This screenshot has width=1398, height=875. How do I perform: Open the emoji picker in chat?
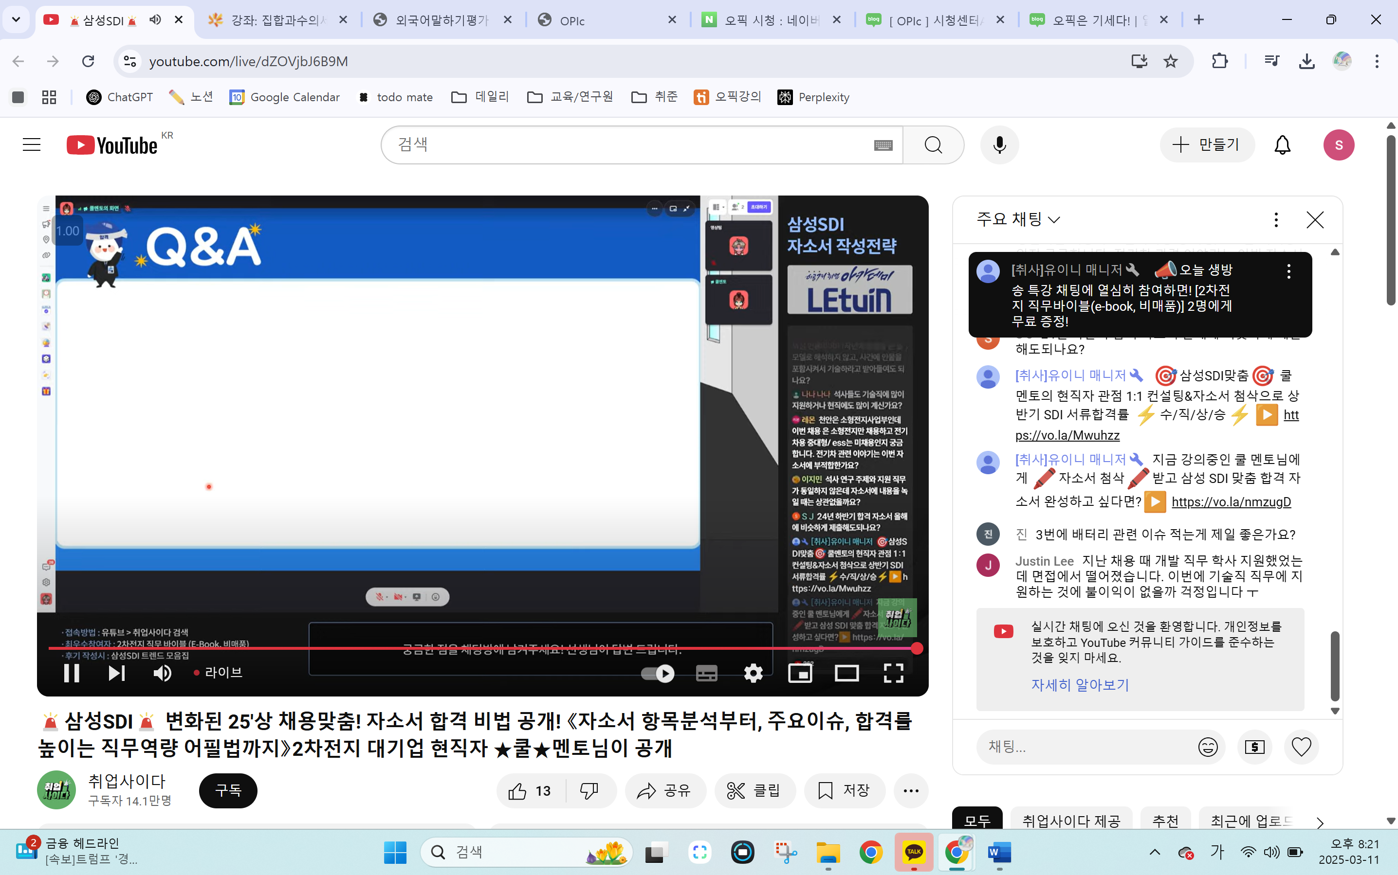click(1208, 747)
